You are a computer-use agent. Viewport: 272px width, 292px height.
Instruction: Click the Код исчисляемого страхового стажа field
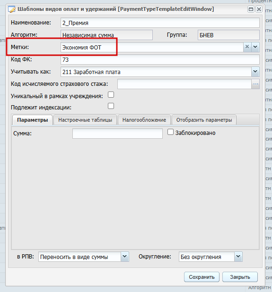pyautogui.click(x=184, y=84)
